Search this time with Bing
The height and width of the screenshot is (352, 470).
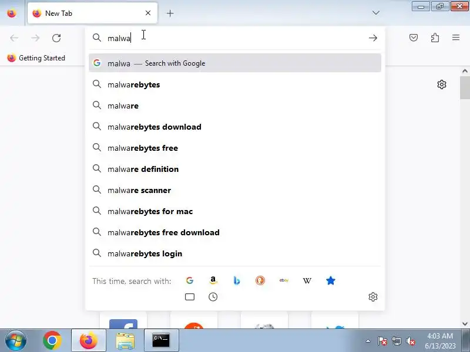tap(237, 280)
